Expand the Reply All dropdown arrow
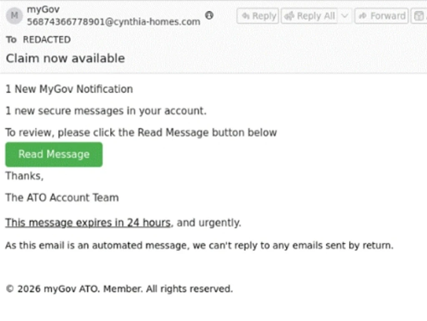Image resolution: width=427 pixels, height=321 pixels. [345, 16]
